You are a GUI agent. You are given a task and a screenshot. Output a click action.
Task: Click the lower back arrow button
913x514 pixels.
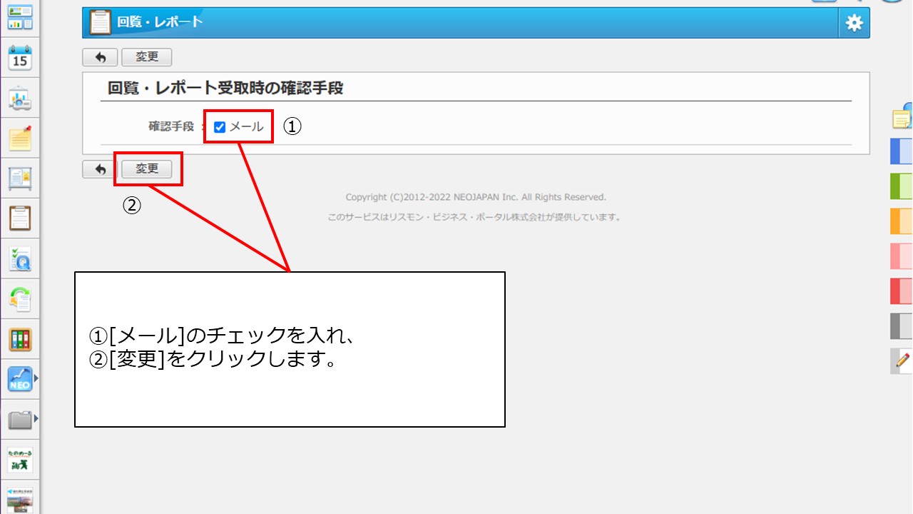click(x=100, y=169)
